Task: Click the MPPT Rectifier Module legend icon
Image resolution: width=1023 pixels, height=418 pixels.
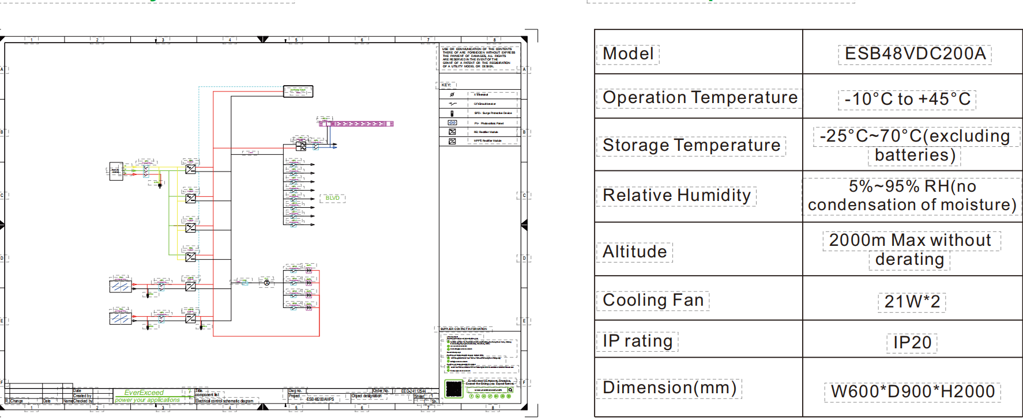Action: click(x=452, y=141)
